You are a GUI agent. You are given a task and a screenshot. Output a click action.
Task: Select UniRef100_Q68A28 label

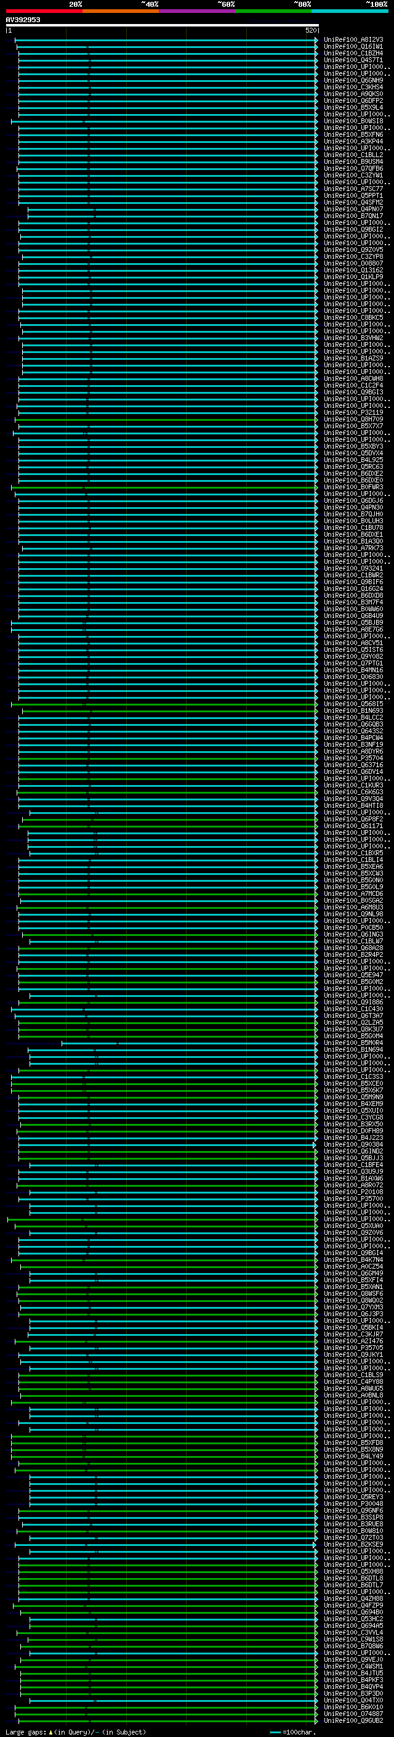click(353, 948)
